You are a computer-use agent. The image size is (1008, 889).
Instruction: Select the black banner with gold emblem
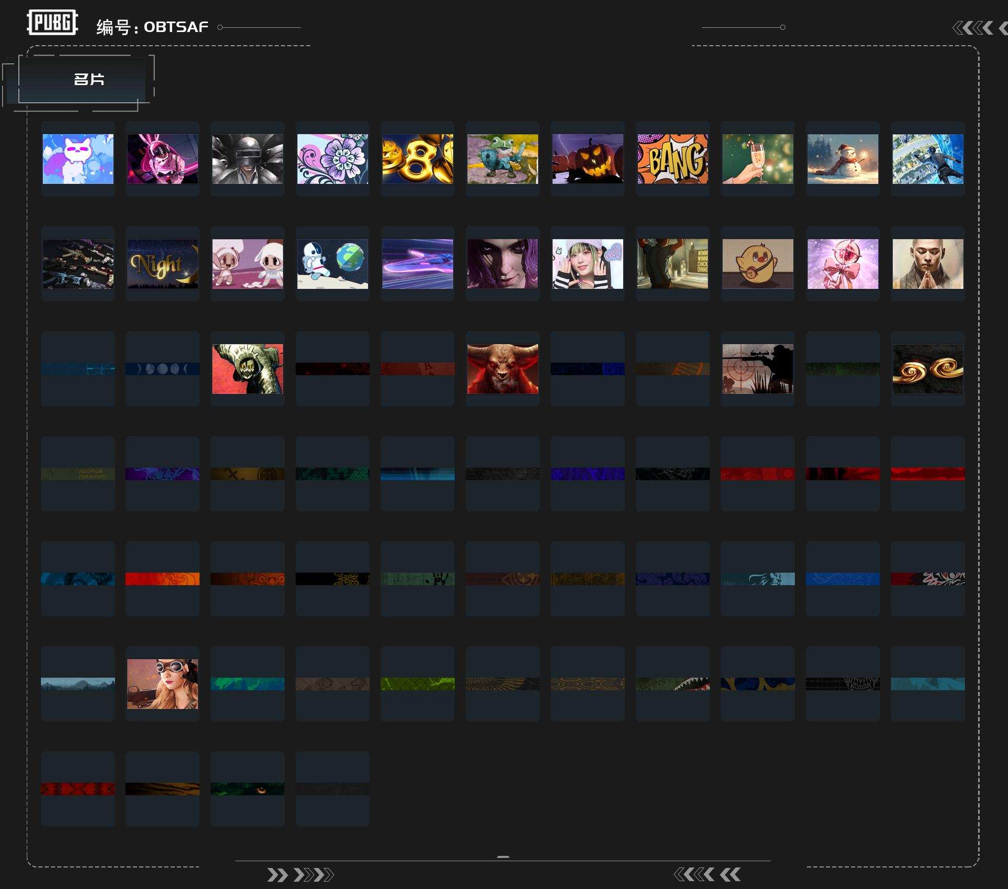333,579
